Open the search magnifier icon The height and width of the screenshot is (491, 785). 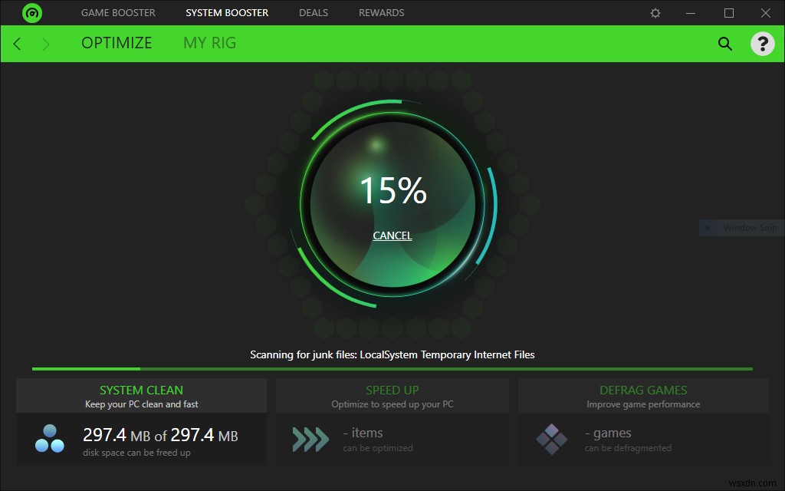pos(724,44)
